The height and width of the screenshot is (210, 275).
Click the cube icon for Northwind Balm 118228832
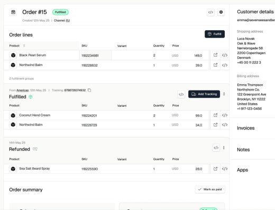pyautogui.click(x=13, y=65)
